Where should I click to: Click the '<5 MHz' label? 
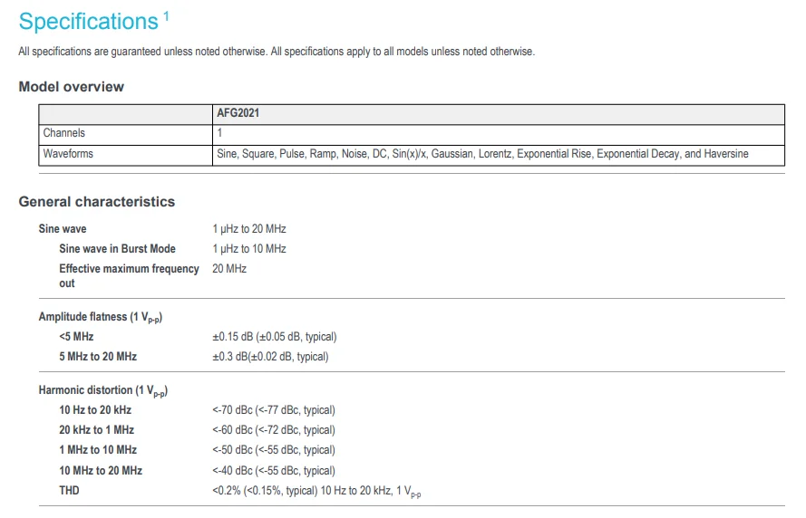click(76, 337)
